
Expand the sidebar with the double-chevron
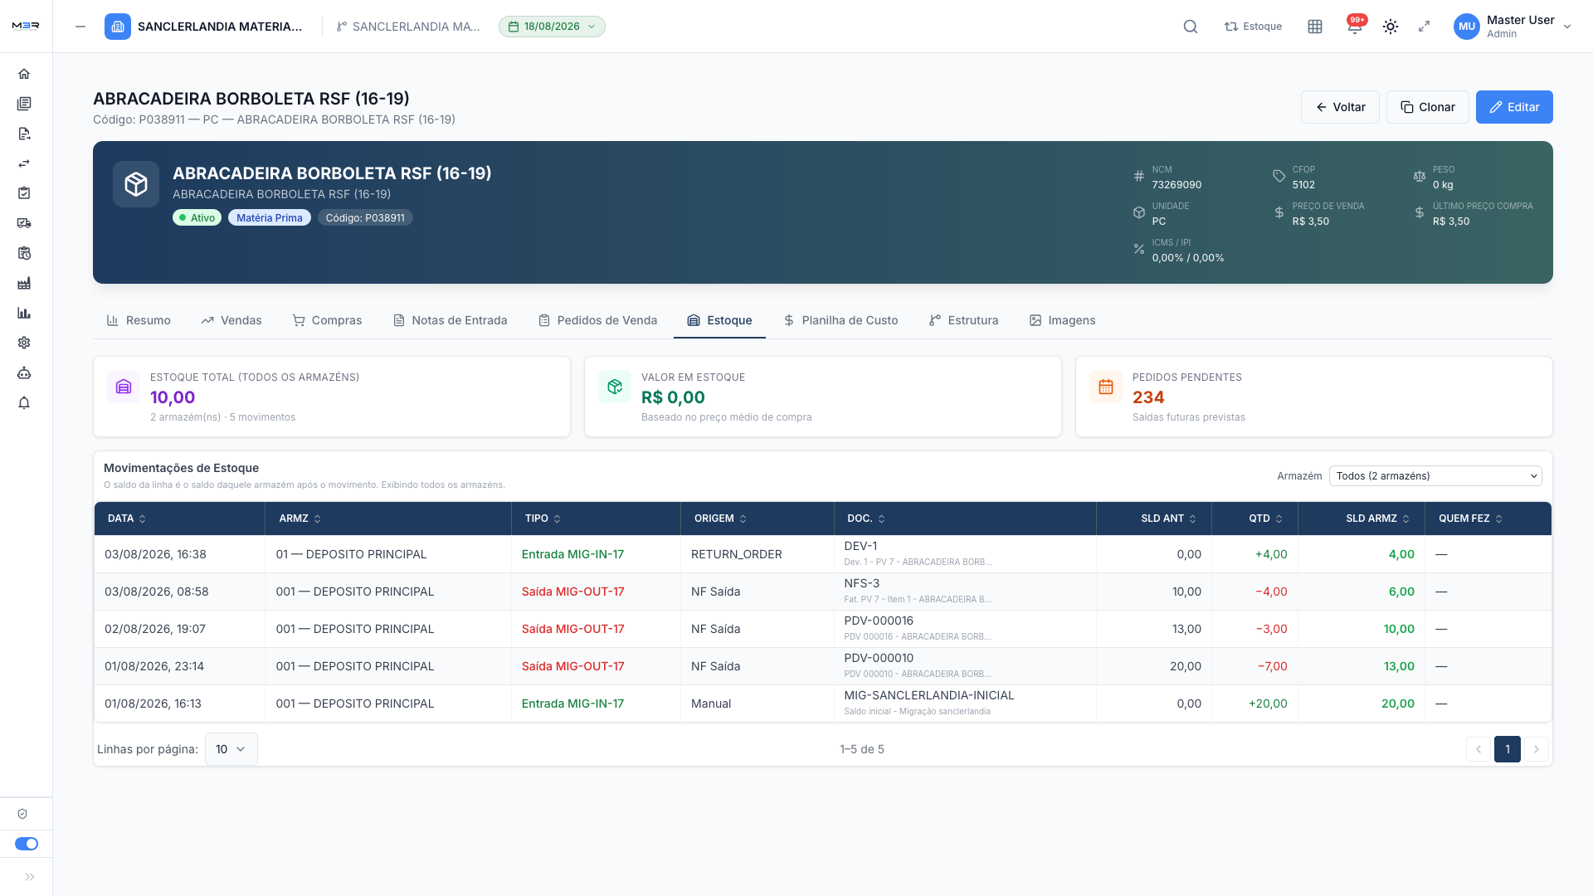click(x=30, y=877)
